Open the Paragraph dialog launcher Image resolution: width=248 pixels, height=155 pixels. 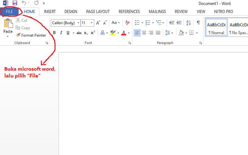coord(201,43)
